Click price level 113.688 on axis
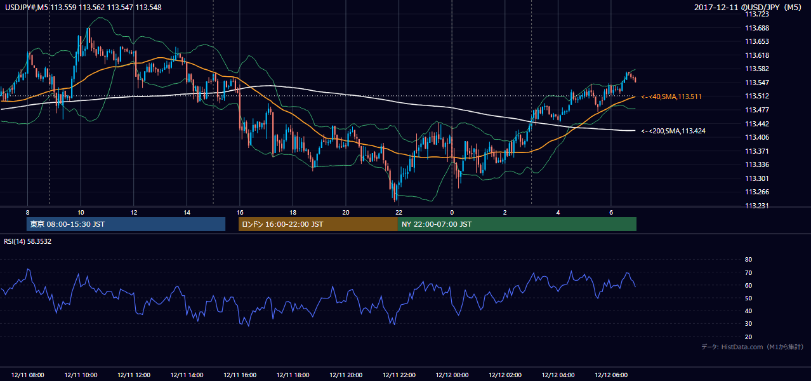The image size is (811, 381). tap(756, 28)
